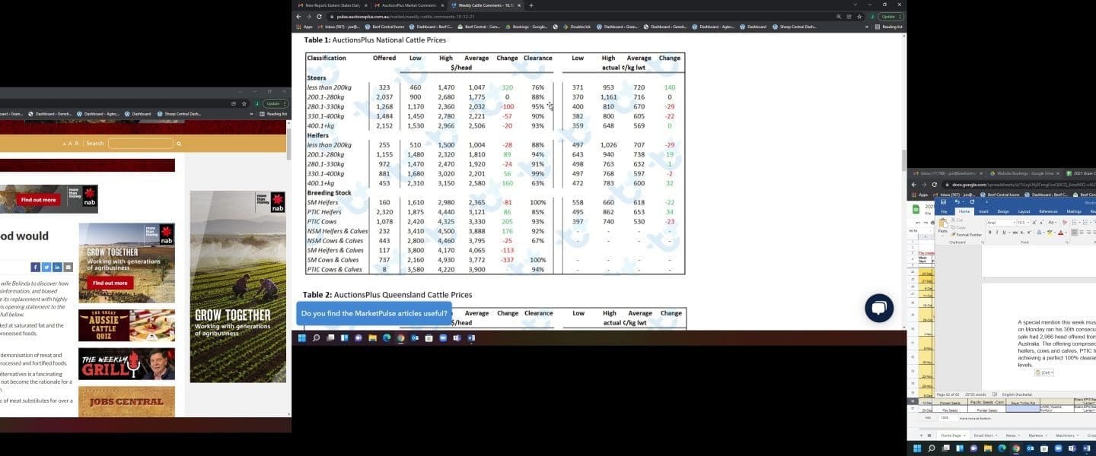Open the Beef Central home bookmark in AuctionsPlus window
This screenshot has height=456, width=1096.
pyautogui.click(x=384, y=27)
